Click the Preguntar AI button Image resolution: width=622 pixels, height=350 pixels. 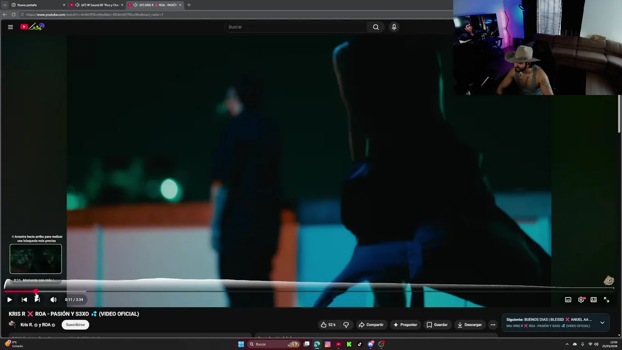coord(405,325)
